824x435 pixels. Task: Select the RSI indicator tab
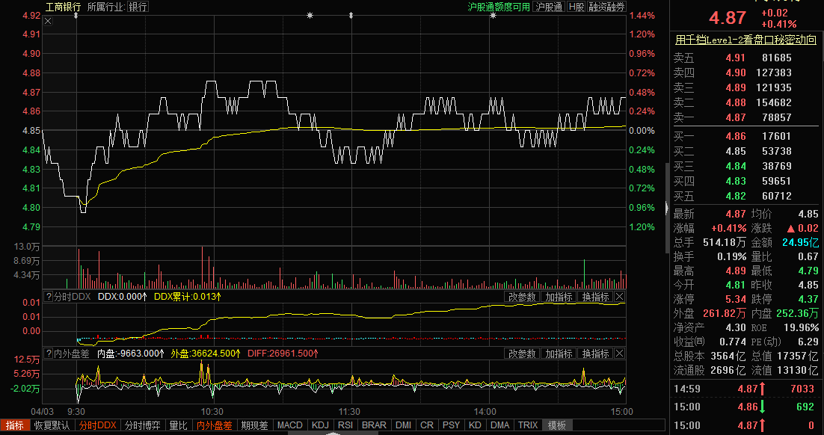coord(345,425)
